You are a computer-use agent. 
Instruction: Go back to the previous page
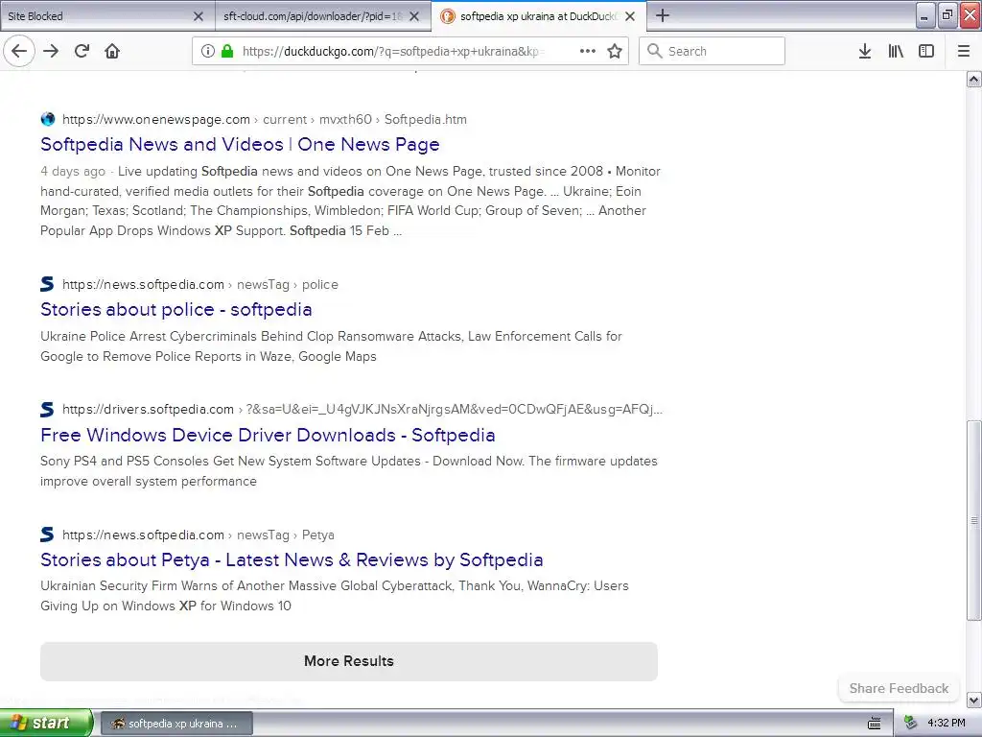click(x=19, y=51)
